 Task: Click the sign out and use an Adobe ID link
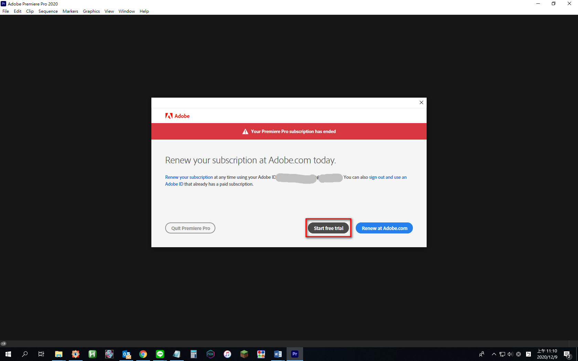tap(387, 177)
